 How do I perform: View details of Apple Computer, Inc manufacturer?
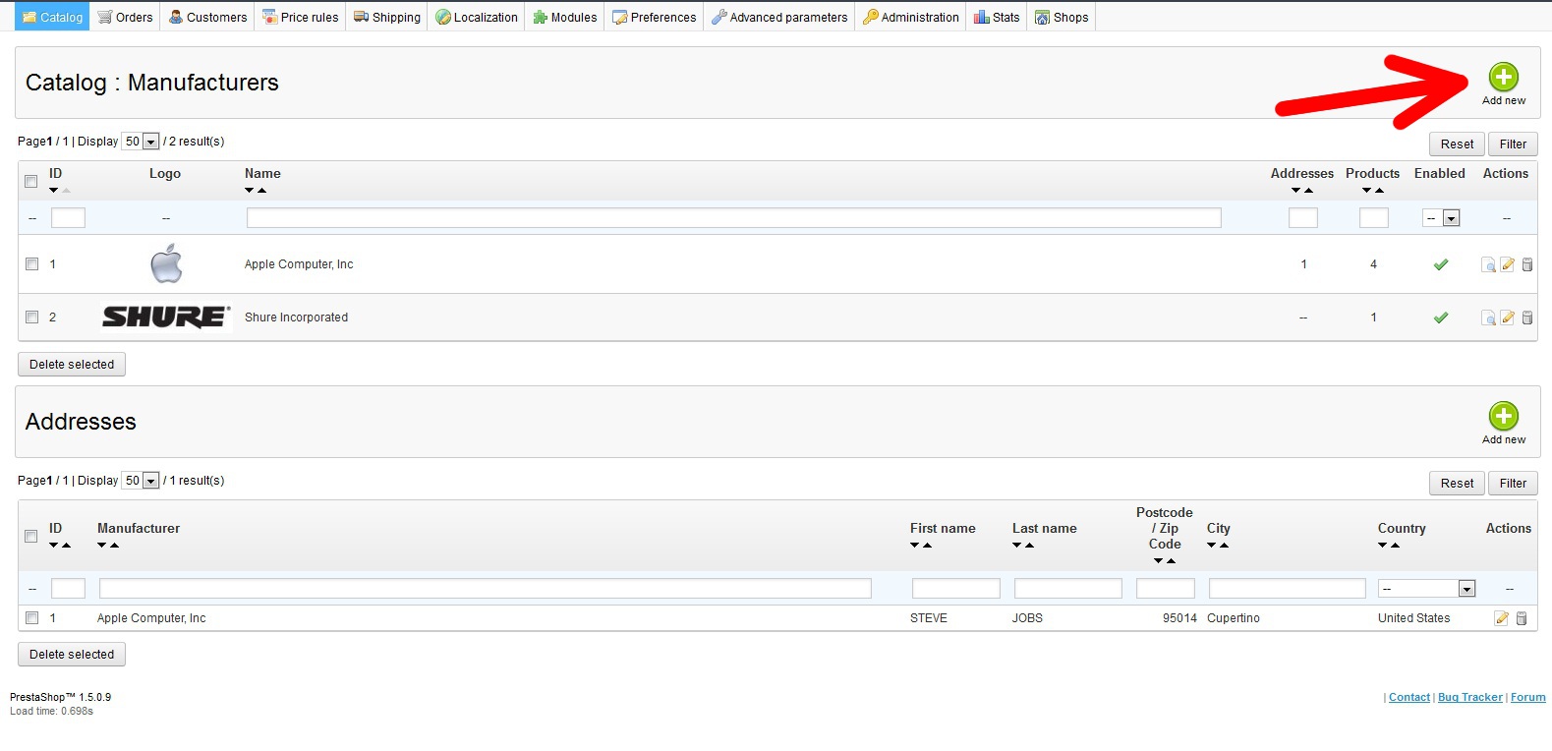point(1488,264)
